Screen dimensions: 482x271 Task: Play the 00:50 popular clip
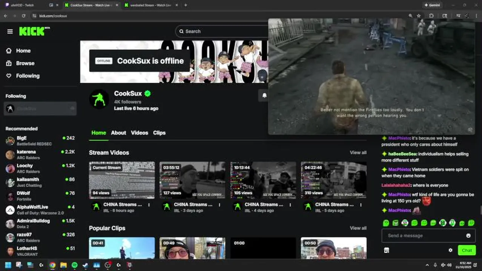coord(334,248)
